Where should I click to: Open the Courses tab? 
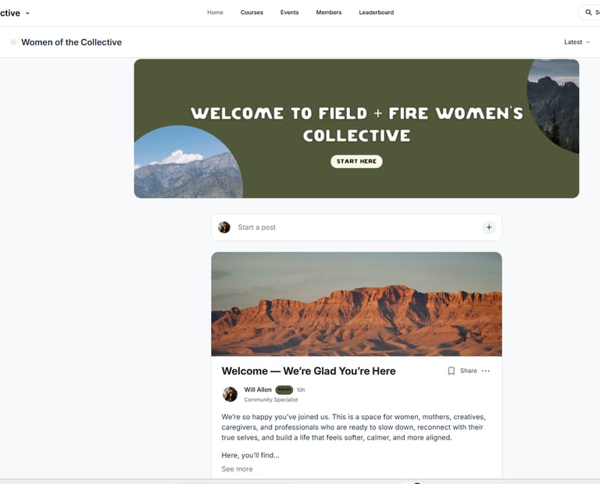click(252, 13)
